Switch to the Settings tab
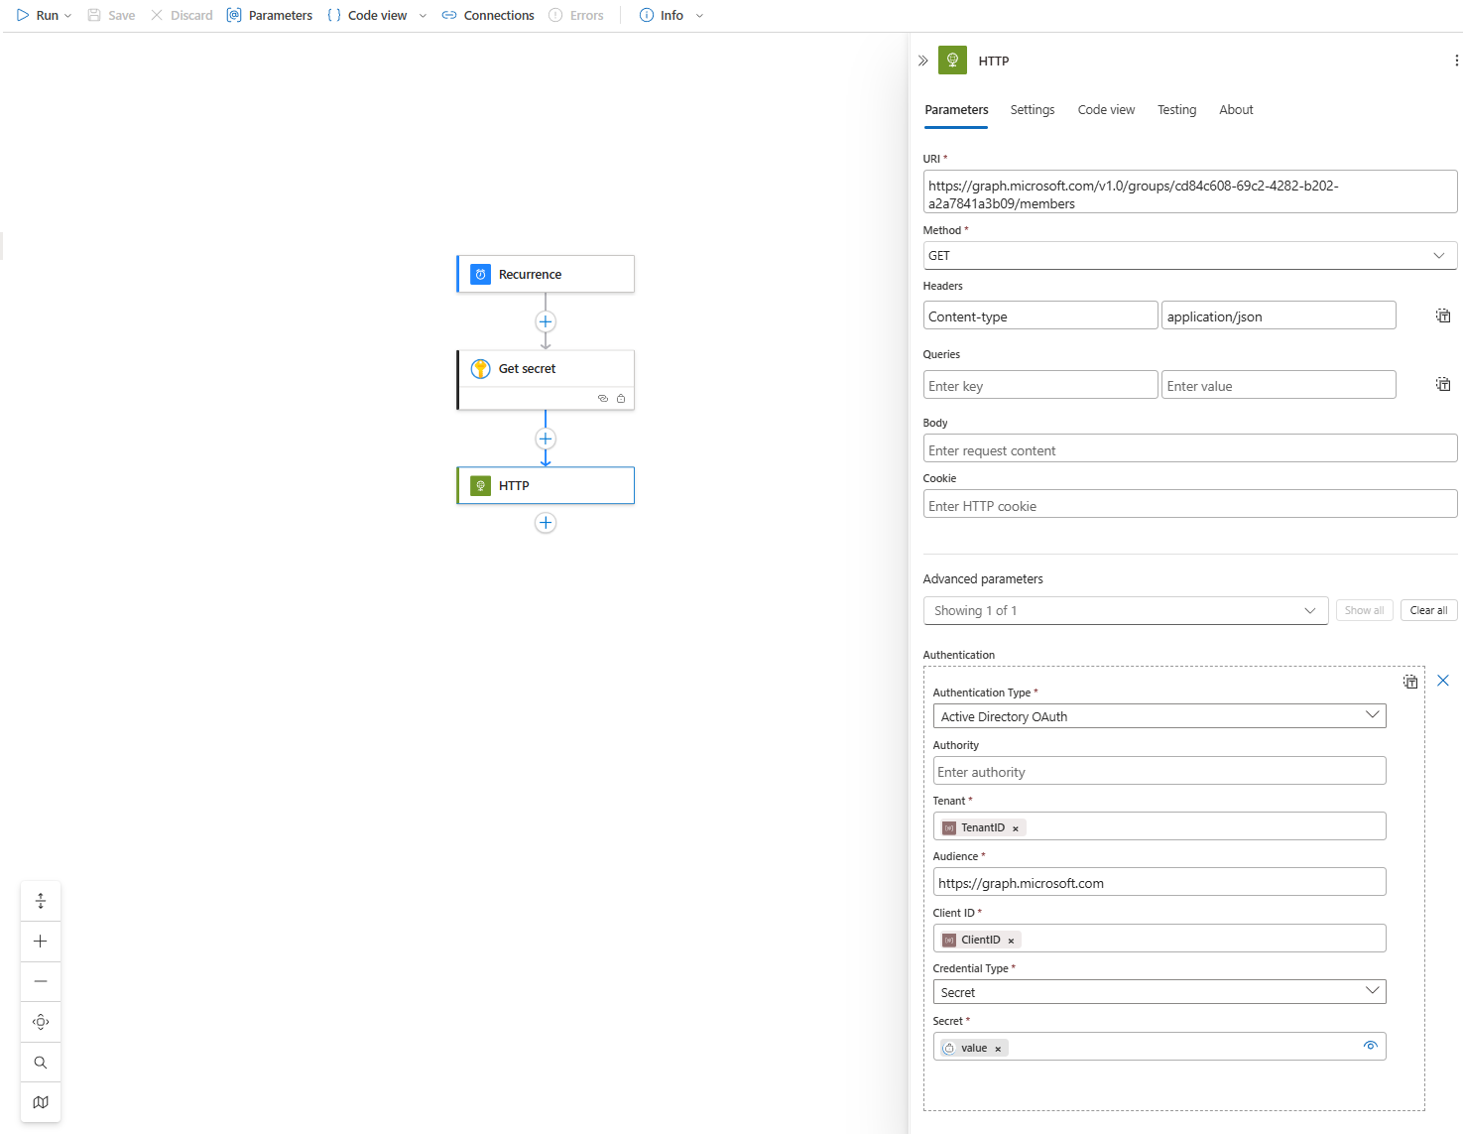The image size is (1463, 1134). [x=1032, y=110]
